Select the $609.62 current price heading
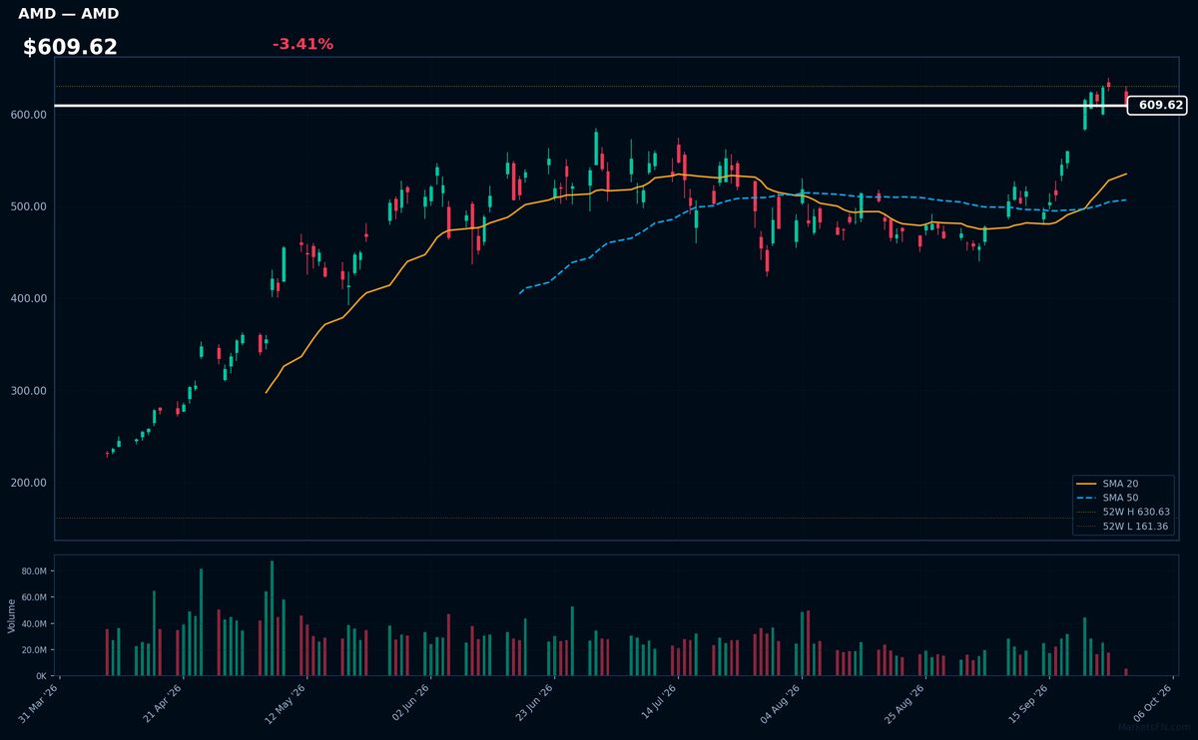Image resolution: width=1198 pixels, height=740 pixels. pos(70,47)
